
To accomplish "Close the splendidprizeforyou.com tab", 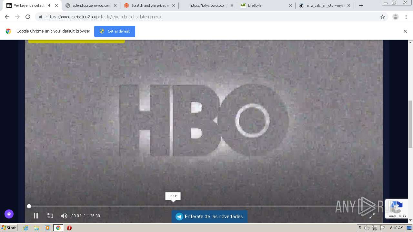I will (x=115, y=5).
